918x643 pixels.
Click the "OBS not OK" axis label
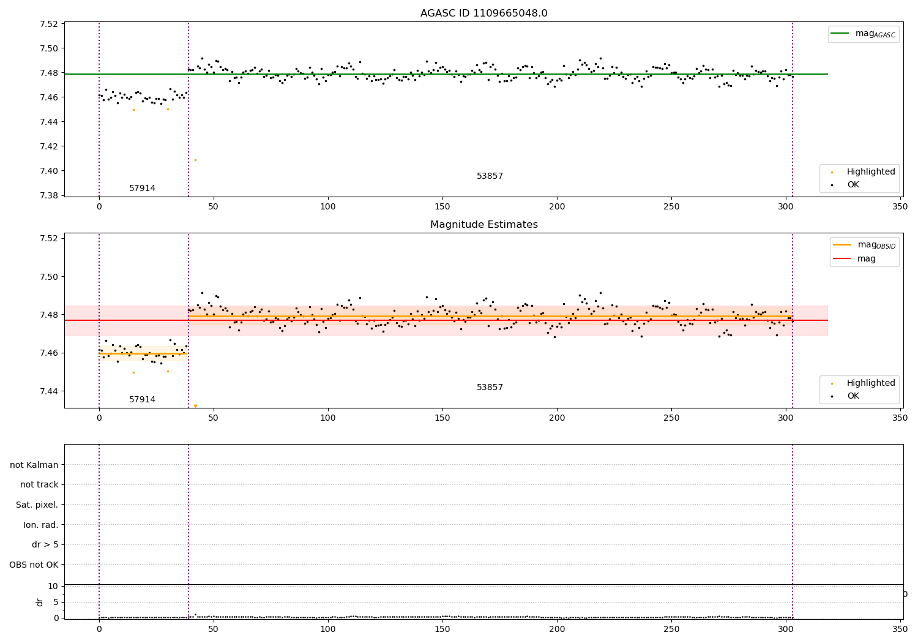tap(34, 565)
